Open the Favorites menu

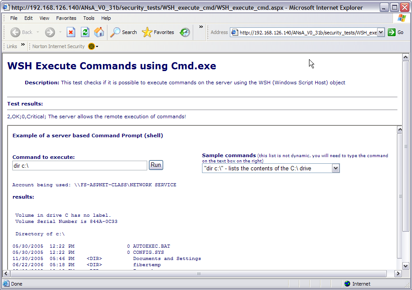[x=66, y=18]
